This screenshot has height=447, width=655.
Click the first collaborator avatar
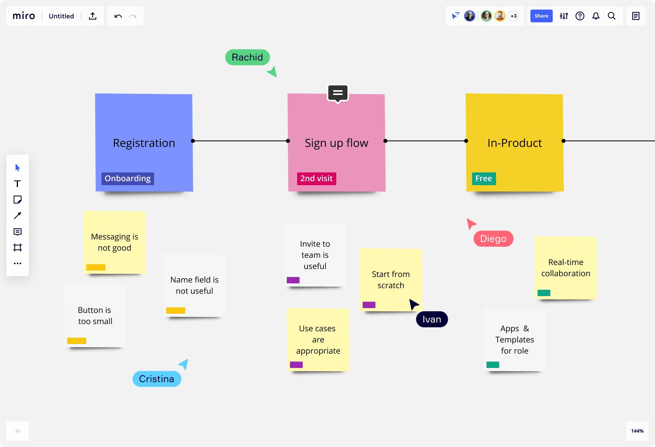click(x=470, y=16)
